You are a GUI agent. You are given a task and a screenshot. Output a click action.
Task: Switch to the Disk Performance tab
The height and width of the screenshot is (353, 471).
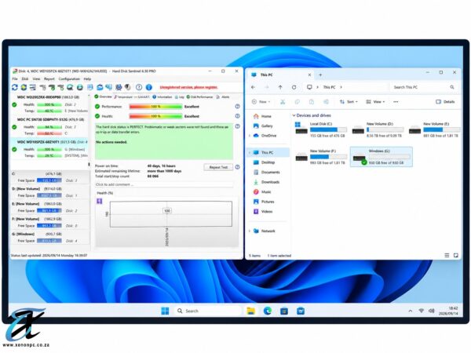tap(199, 97)
